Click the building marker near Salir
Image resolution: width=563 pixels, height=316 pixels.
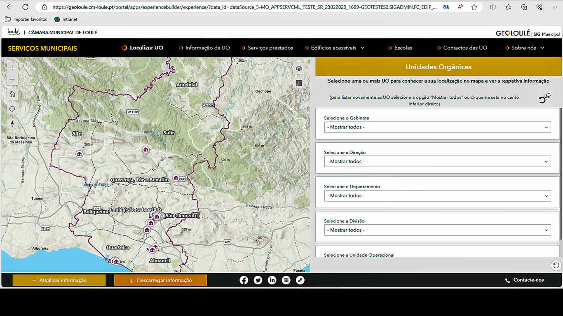pos(145,149)
